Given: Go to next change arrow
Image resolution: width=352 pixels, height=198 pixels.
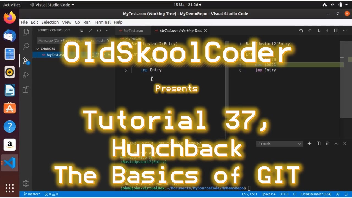Looking at the screenshot, I should tap(318, 31).
